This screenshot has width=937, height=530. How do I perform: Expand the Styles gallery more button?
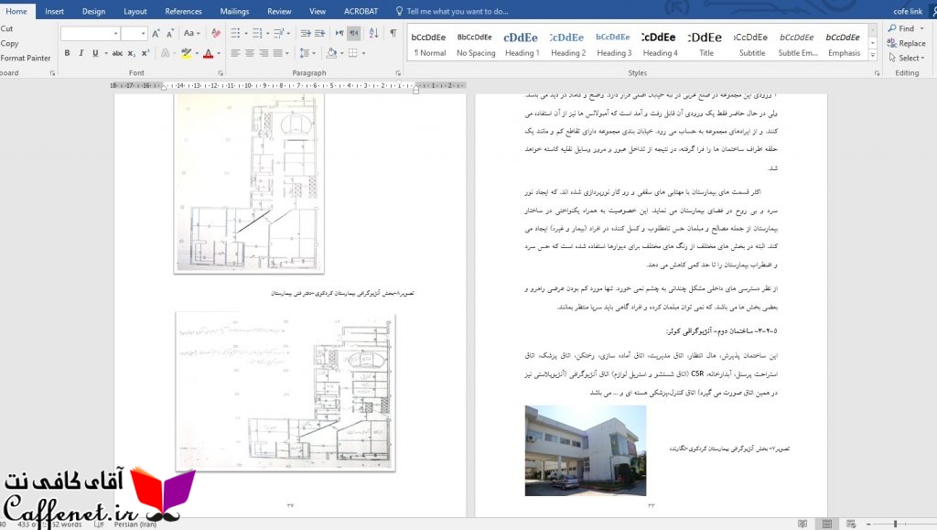(x=873, y=56)
